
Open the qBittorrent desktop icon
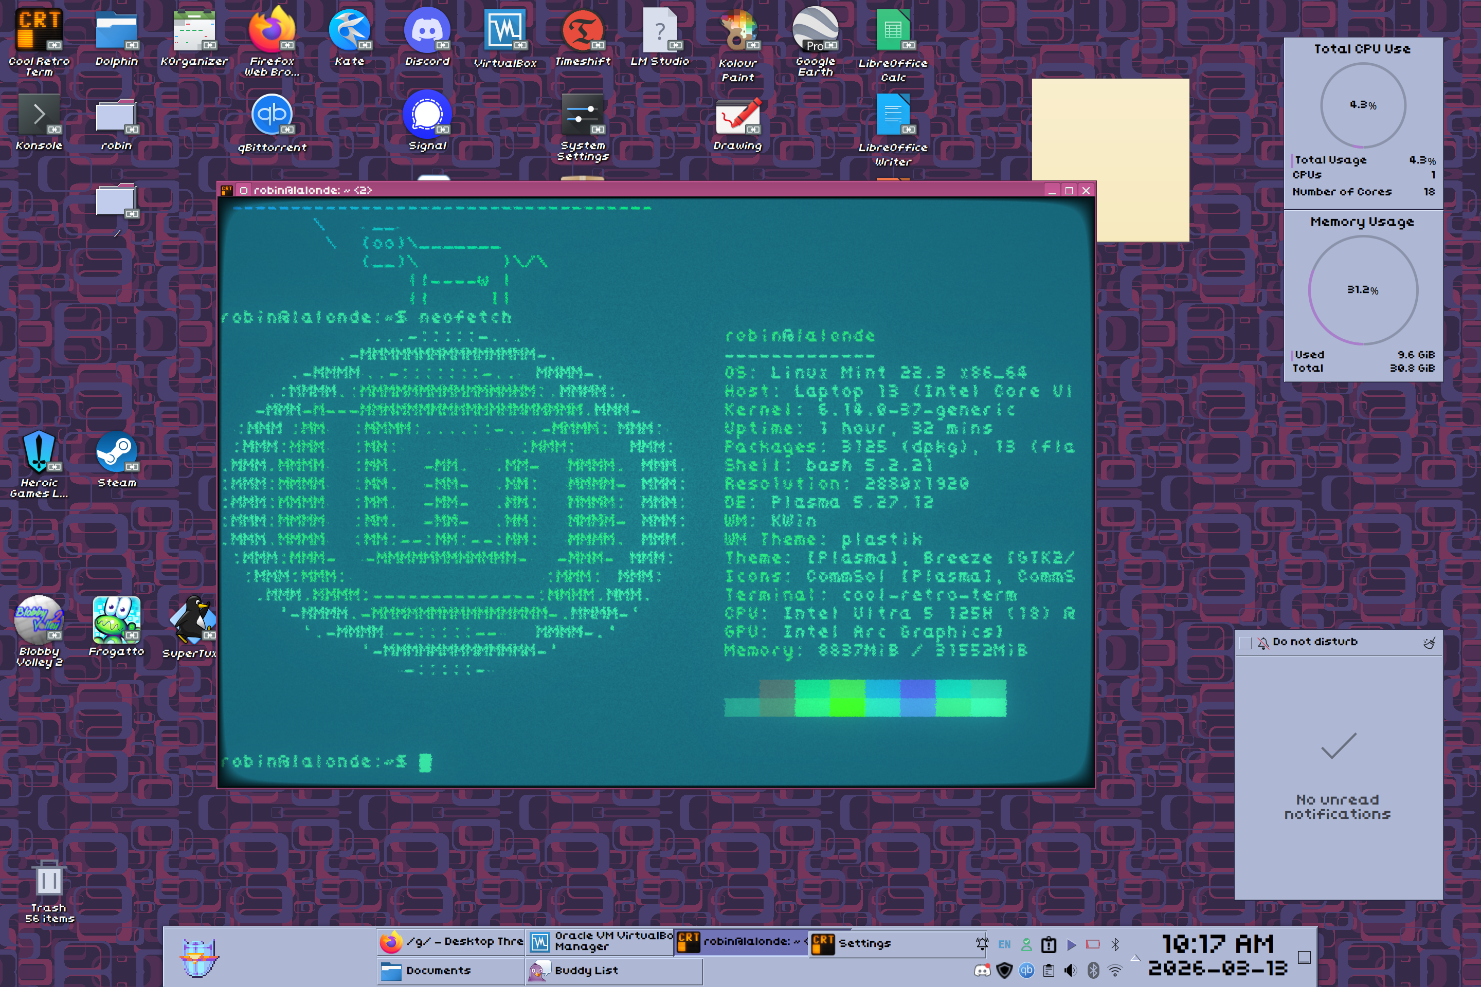coord(272,115)
